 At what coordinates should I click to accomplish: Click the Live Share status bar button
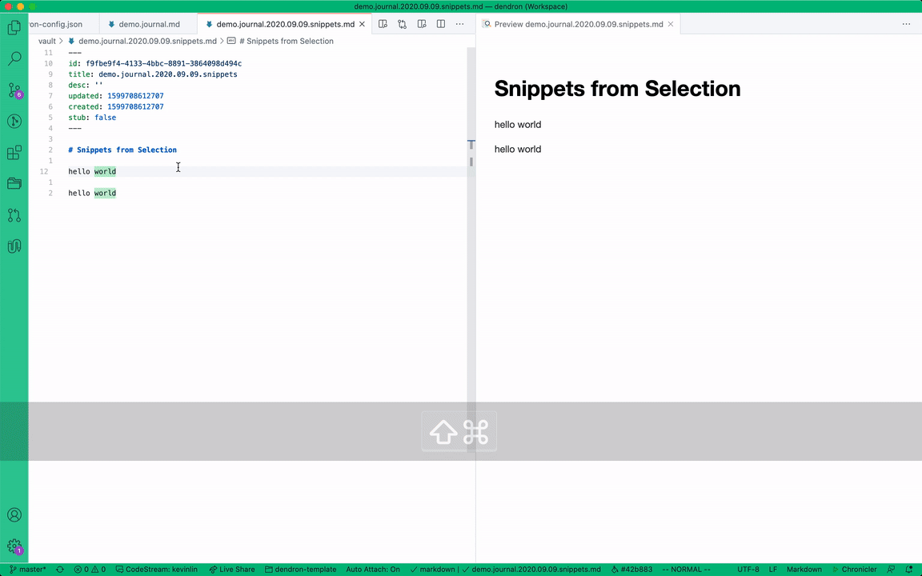point(232,570)
